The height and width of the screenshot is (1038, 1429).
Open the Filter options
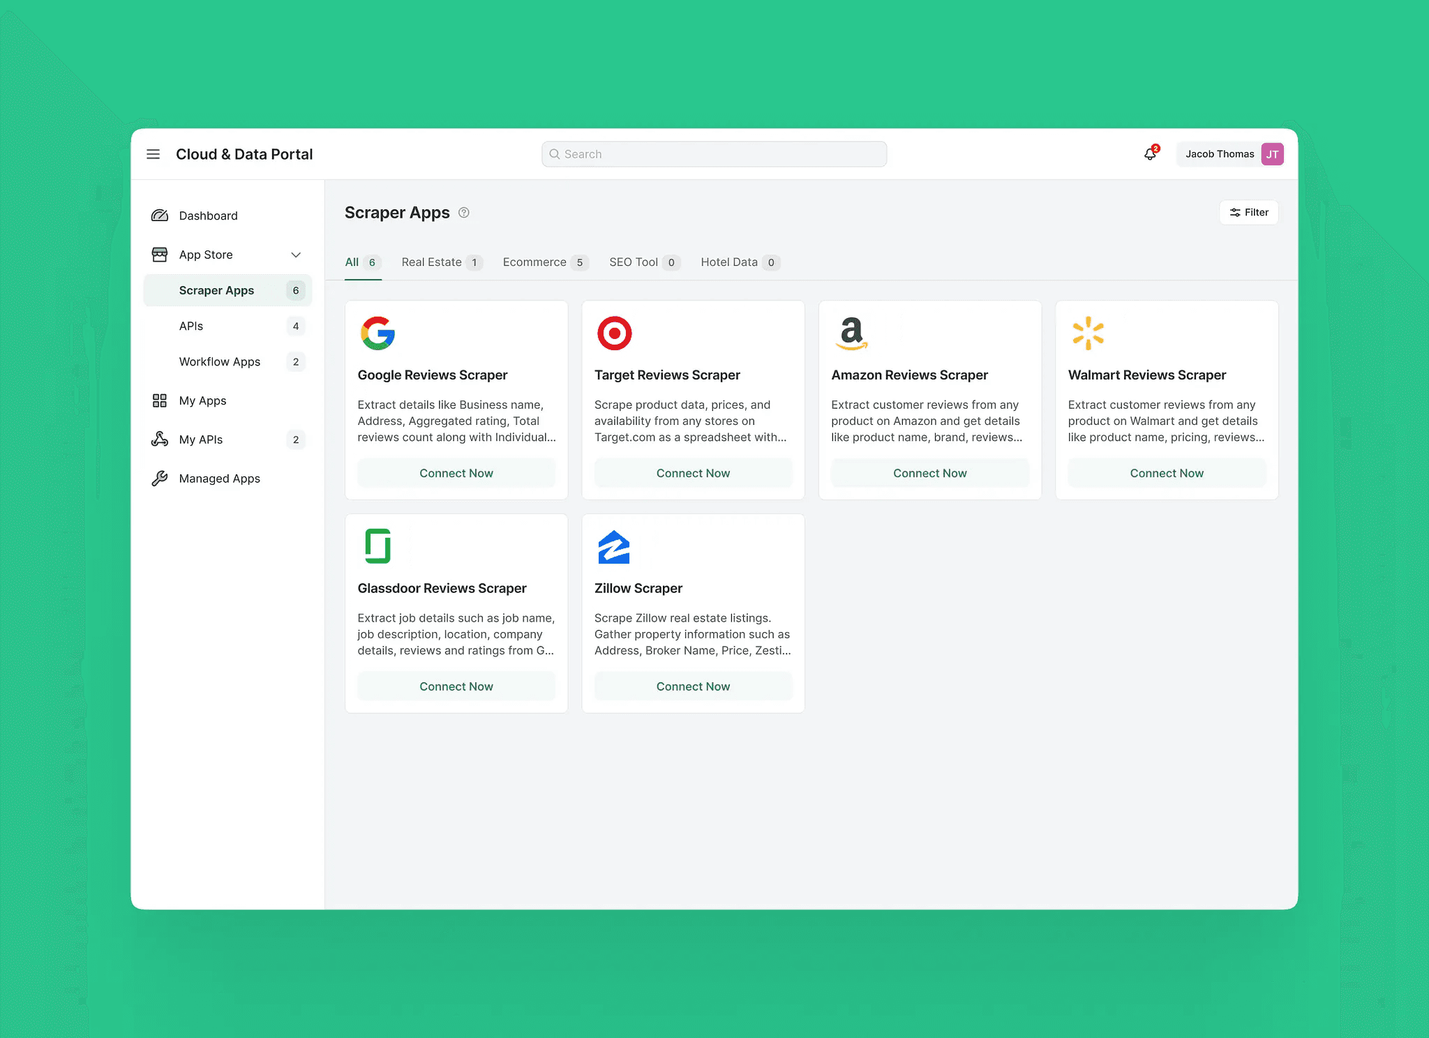click(x=1248, y=213)
